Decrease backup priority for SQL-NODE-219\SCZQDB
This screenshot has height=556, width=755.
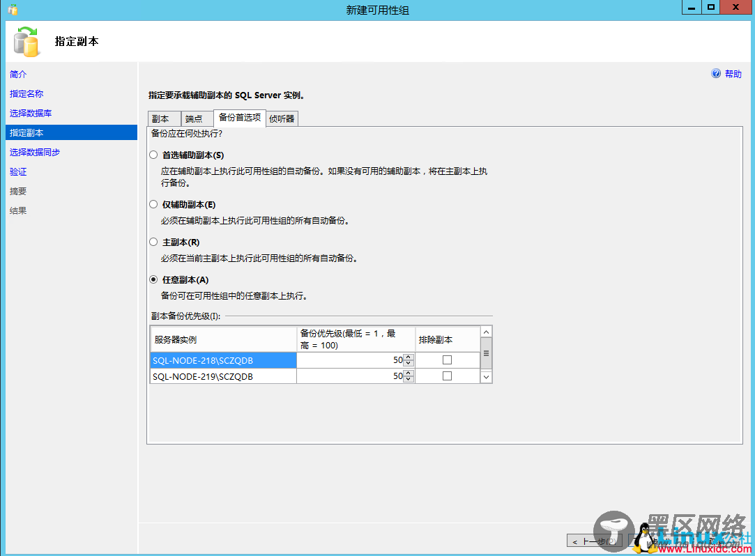(409, 379)
